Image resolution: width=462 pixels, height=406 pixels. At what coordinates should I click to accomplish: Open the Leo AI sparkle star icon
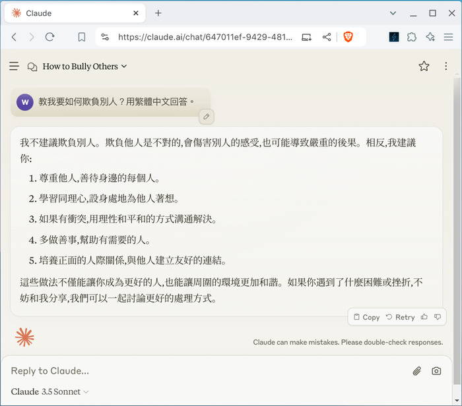click(x=430, y=37)
